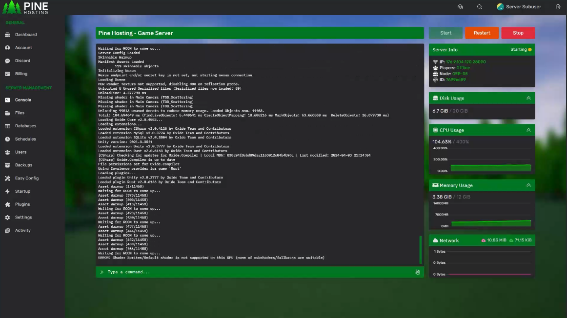Click the 71.15 KiB network outbound value
Screen dimensions: 567x318
coord(523,240)
